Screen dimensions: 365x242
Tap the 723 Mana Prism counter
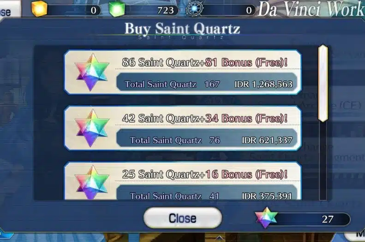[x=151, y=10]
